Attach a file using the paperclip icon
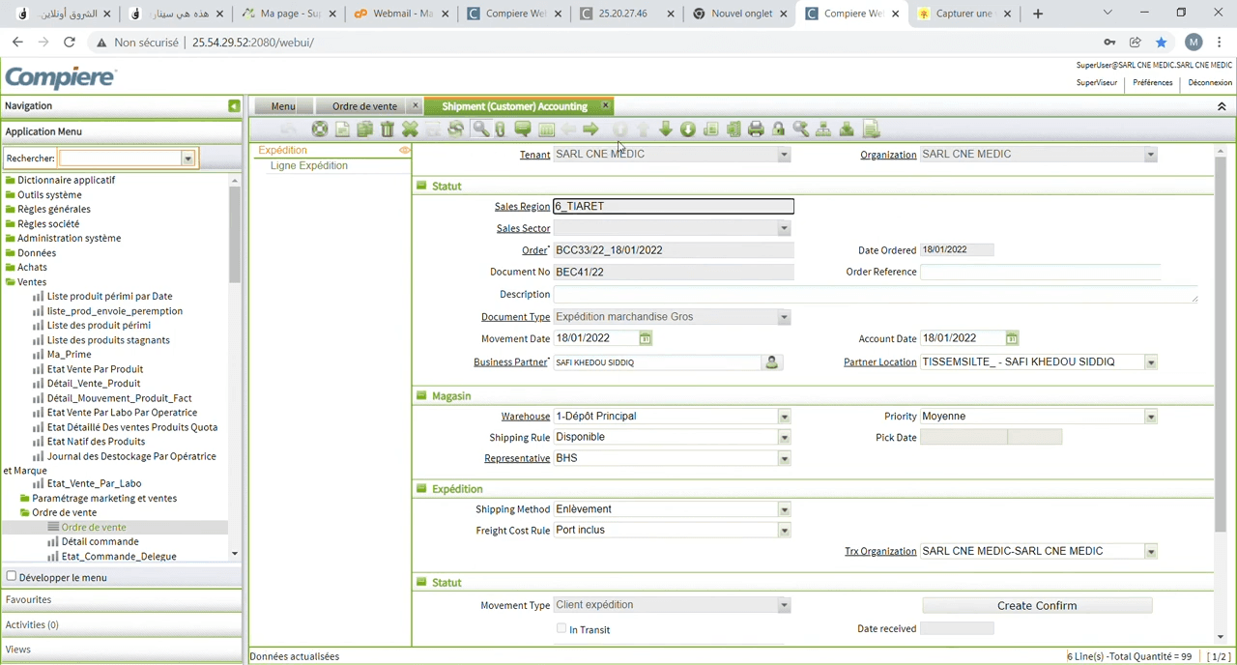 (500, 129)
